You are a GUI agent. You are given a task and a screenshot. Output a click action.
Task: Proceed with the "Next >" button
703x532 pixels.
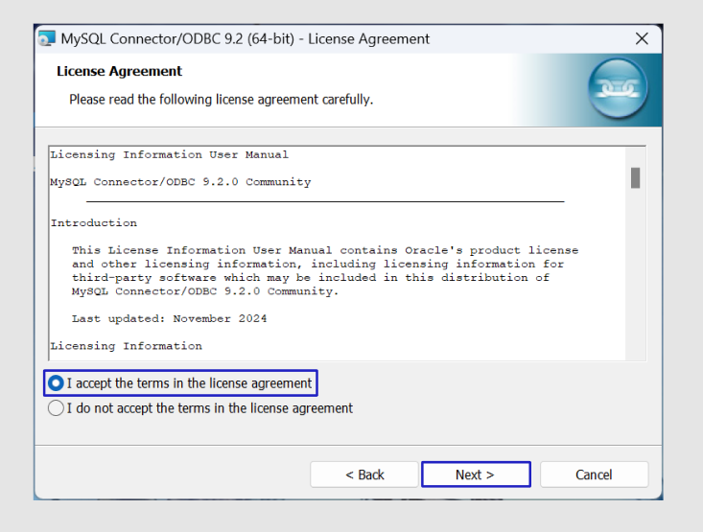tap(475, 474)
